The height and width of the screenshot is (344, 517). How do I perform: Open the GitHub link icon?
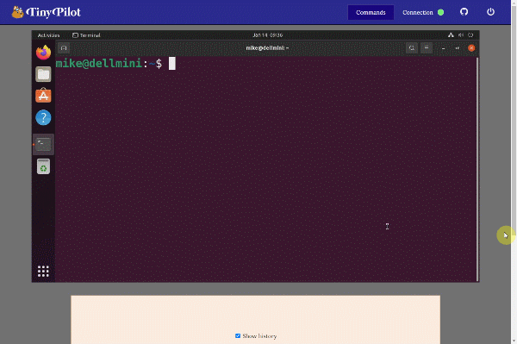coord(464,12)
